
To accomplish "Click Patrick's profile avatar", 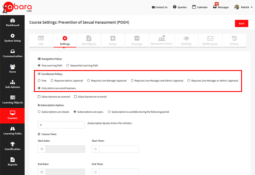I will tap(237, 7).
